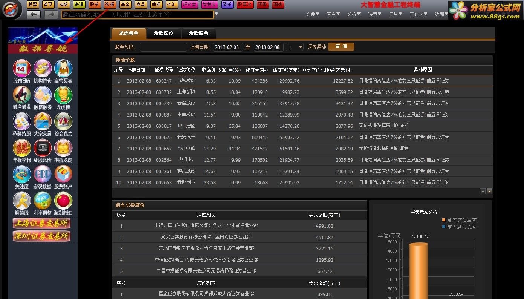
Task: Open the 工具 menu
Action: (x=395, y=14)
